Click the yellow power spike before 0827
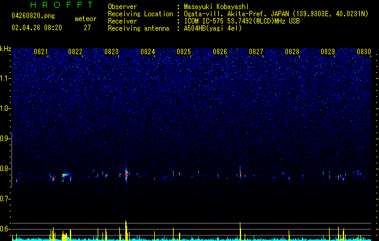 tap(240, 231)
